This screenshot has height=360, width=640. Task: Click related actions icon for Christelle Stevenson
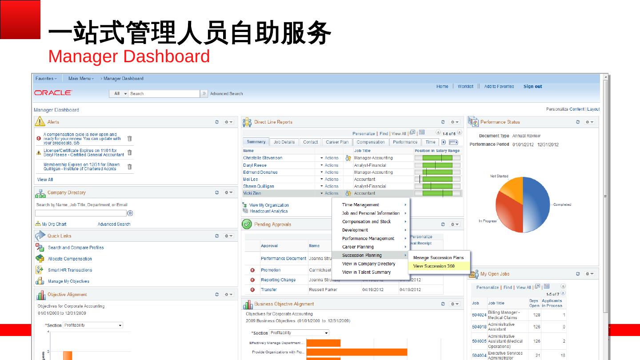pos(348,158)
